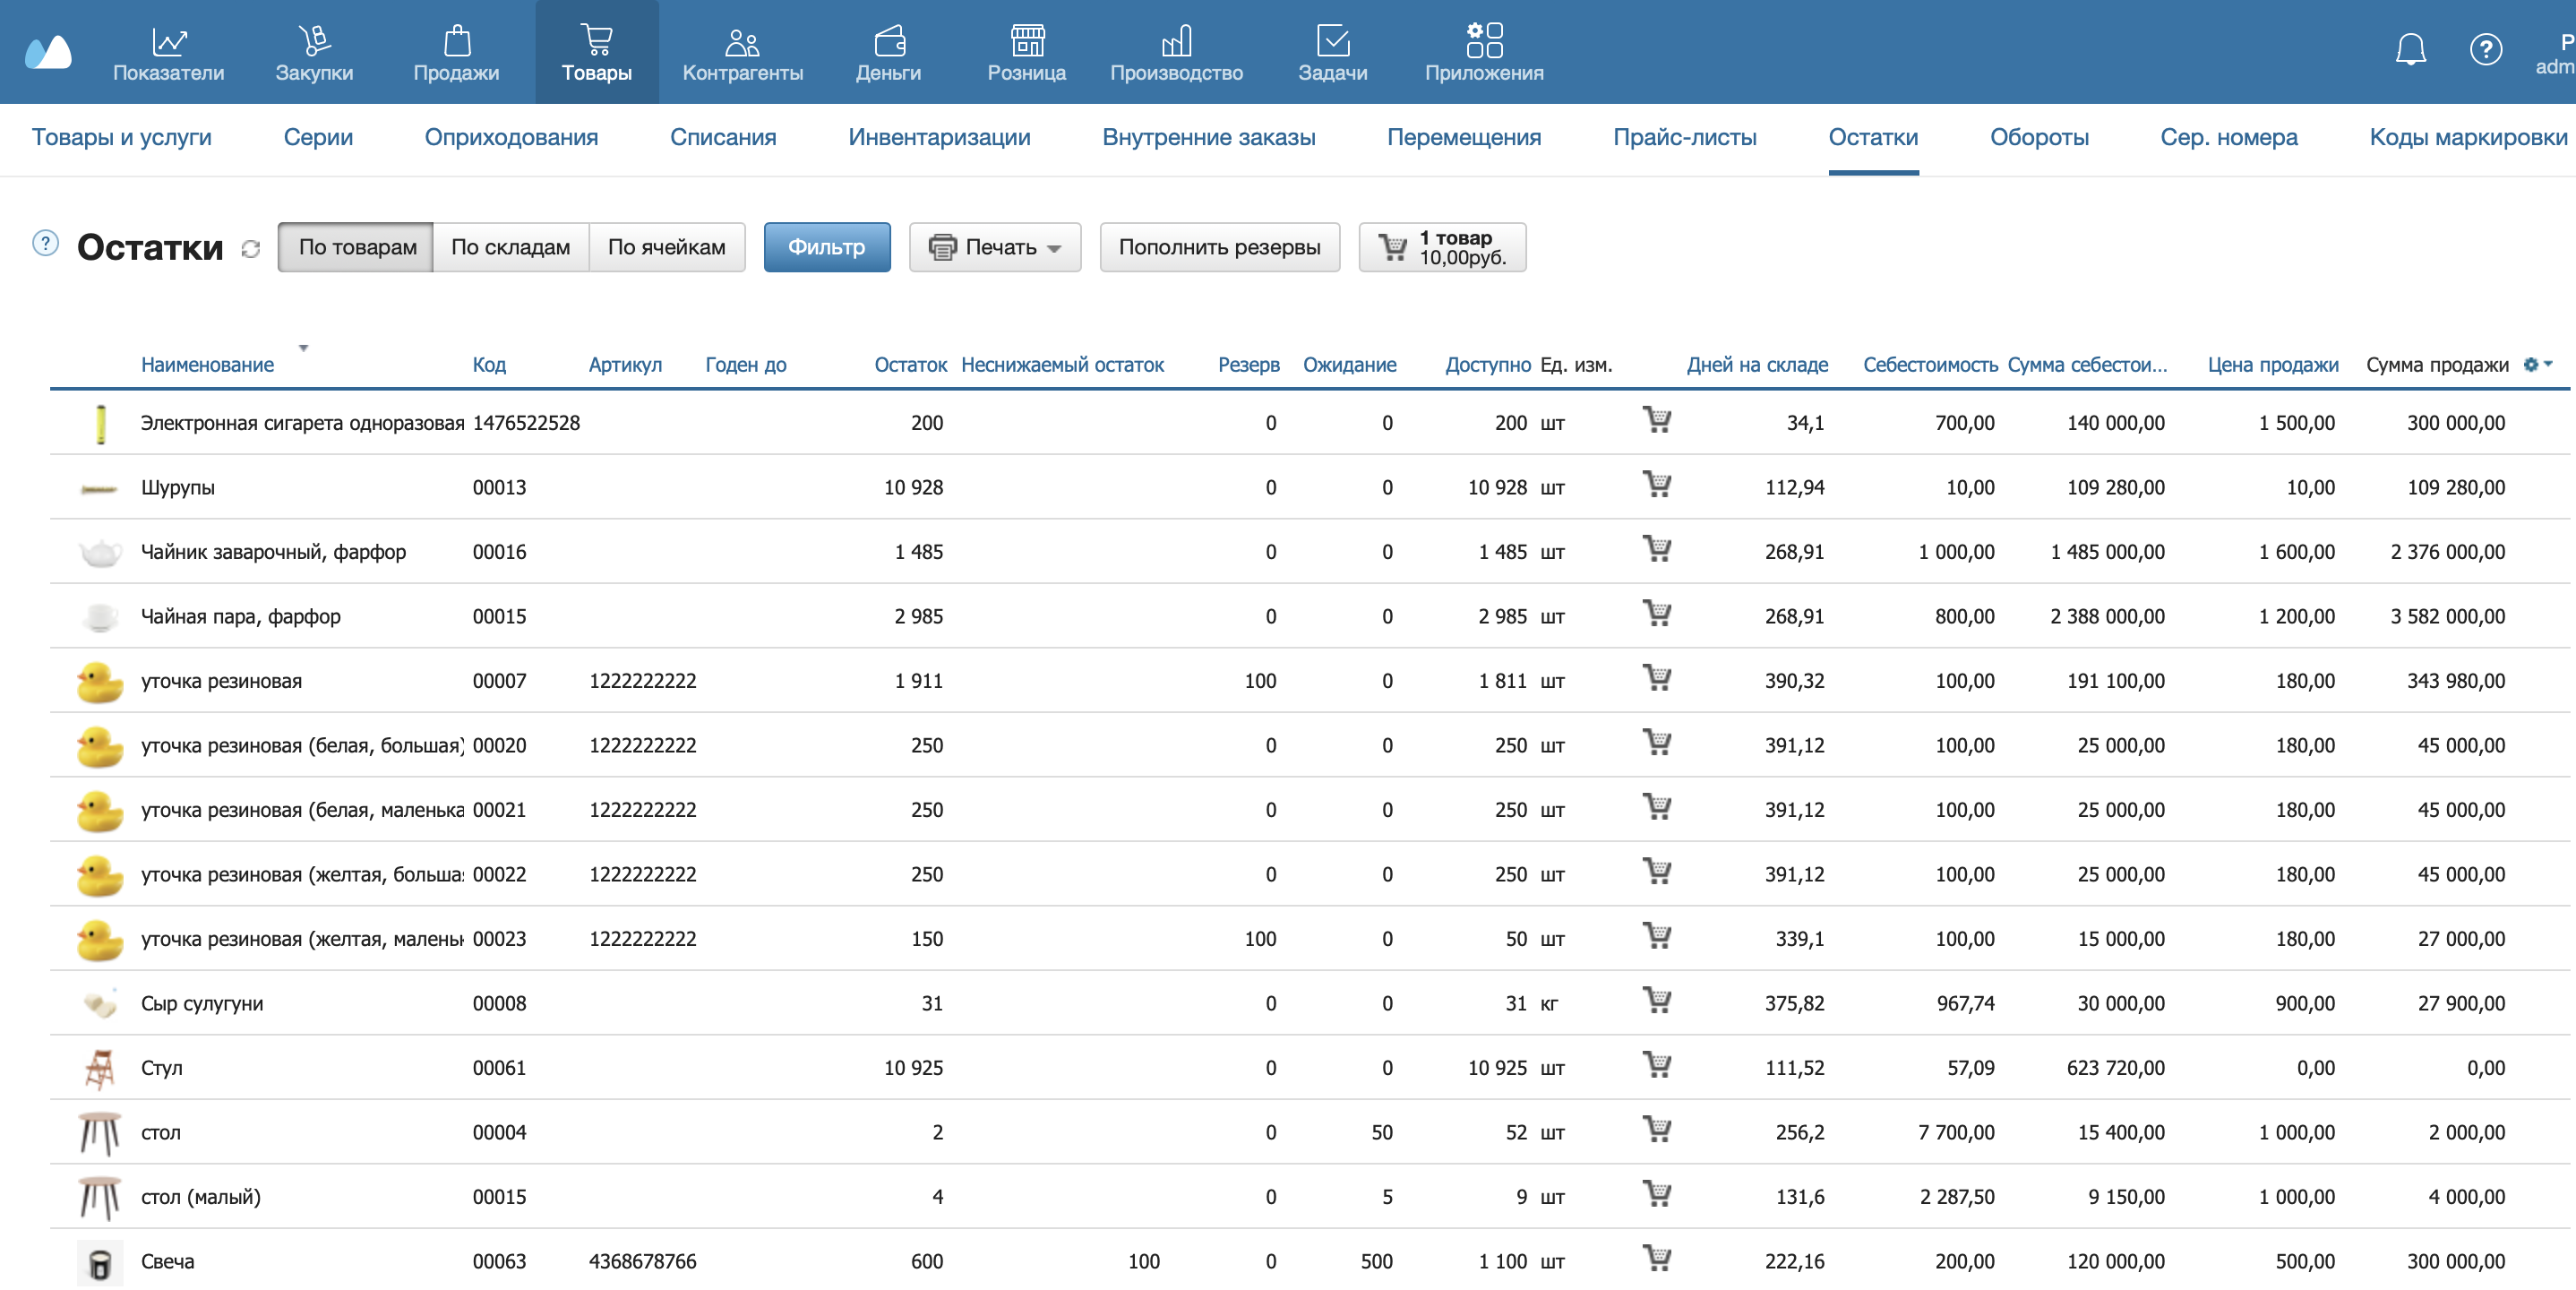Open Приложения apps icon
This screenshot has width=2576, height=1290.
coord(1484,42)
